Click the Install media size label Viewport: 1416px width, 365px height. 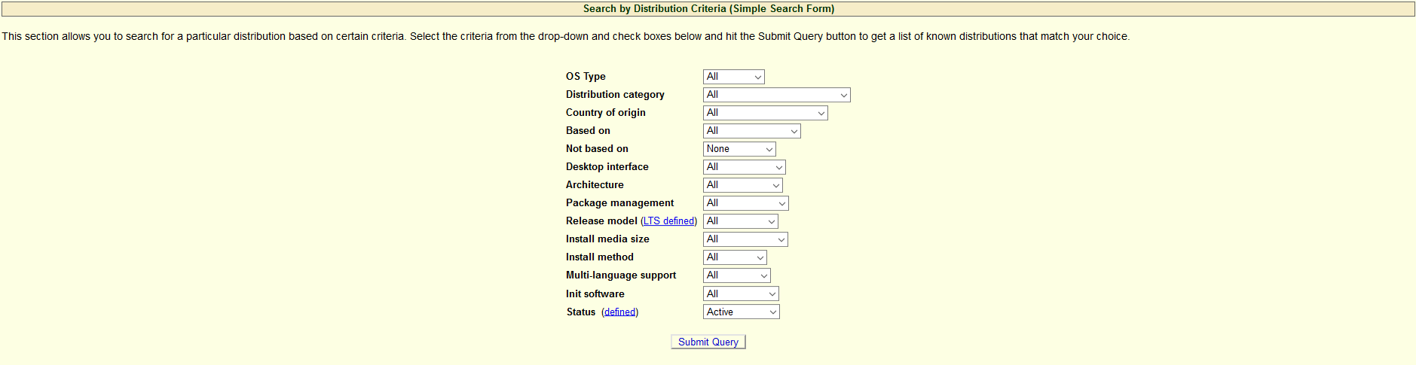[607, 239]
